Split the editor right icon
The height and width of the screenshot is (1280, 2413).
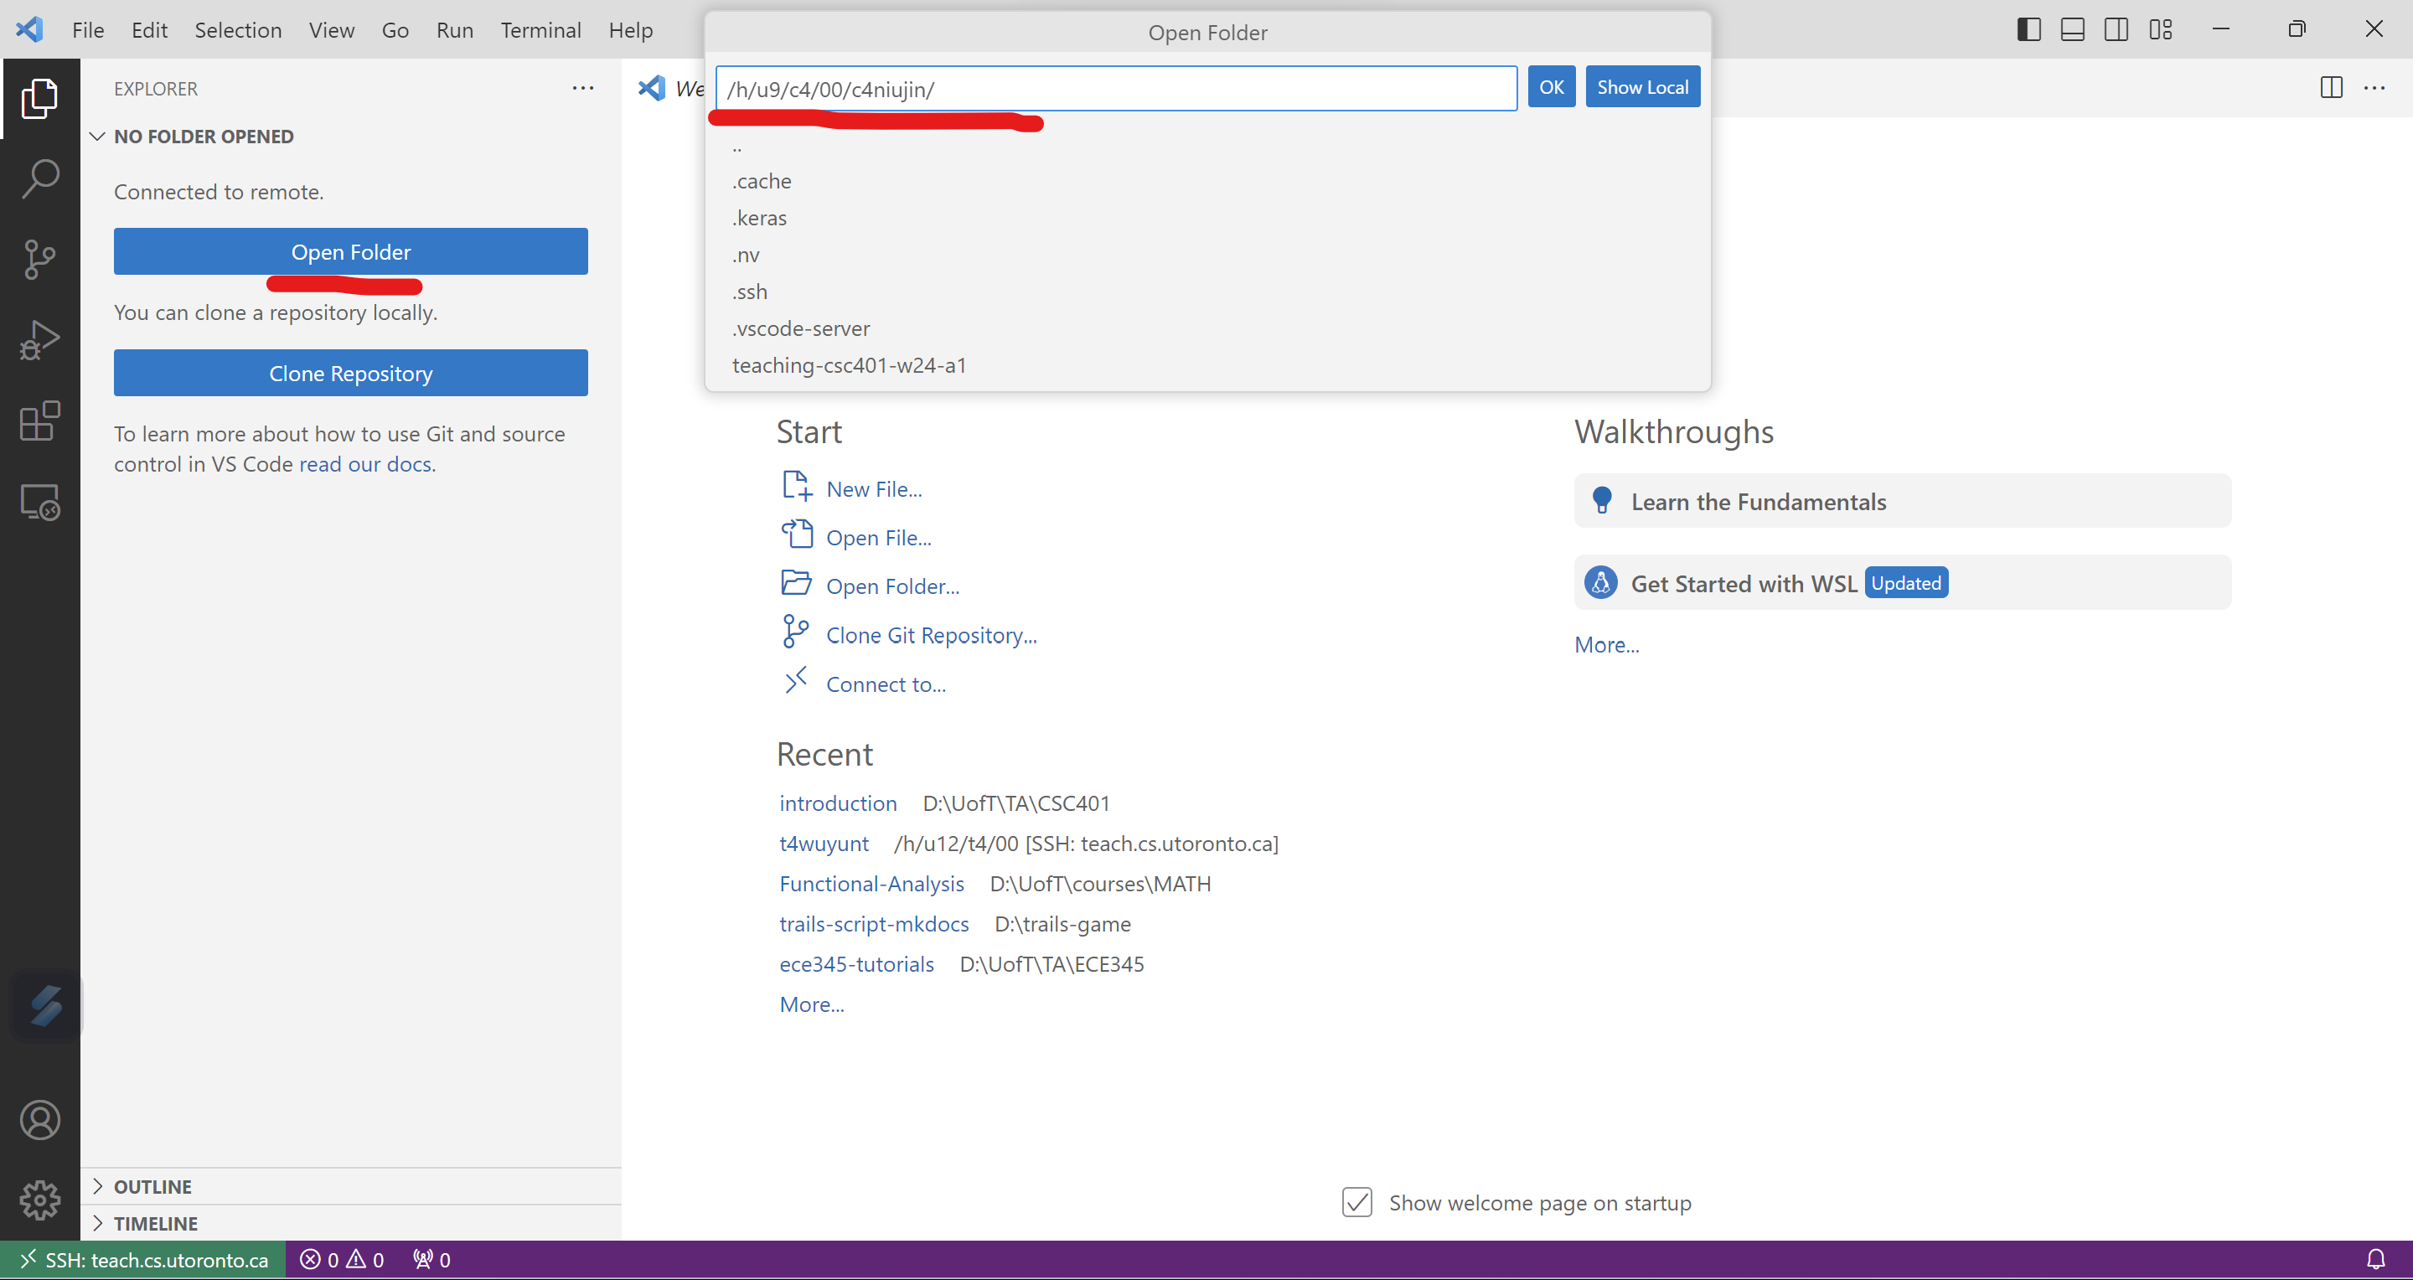(2332, 87)
